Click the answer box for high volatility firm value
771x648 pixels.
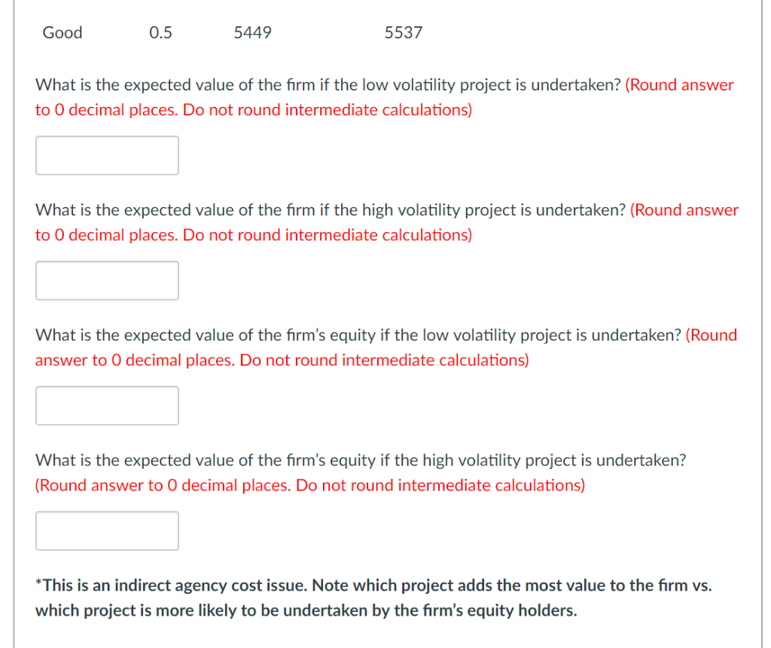coord(106,280)
